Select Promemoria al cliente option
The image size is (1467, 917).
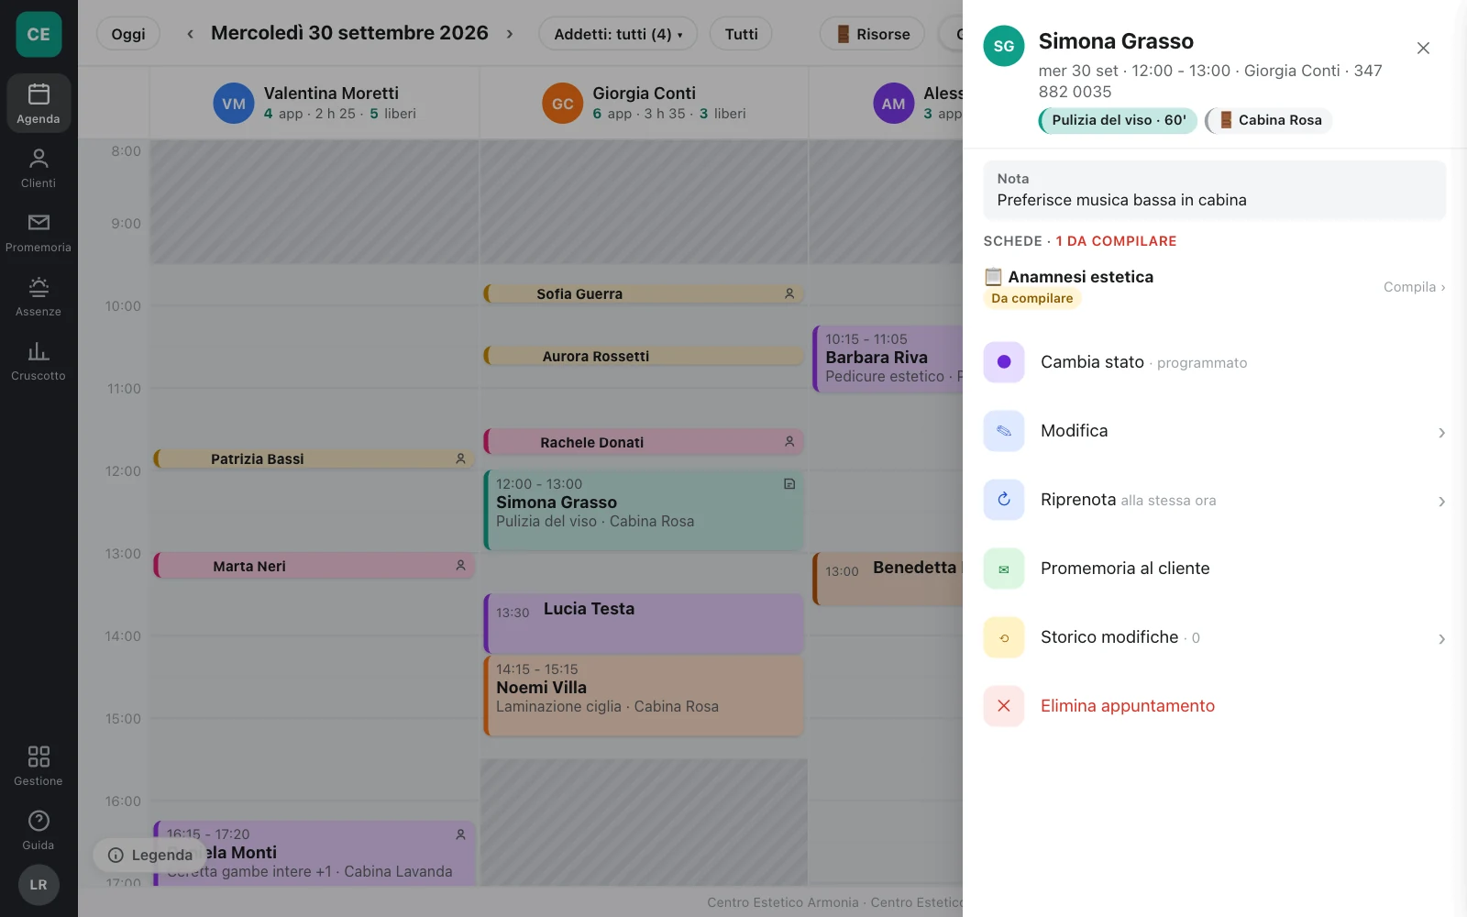coord(1215,569)
